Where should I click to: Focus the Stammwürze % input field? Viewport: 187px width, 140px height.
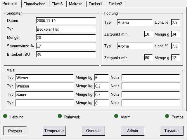click(x=66, y=46)
